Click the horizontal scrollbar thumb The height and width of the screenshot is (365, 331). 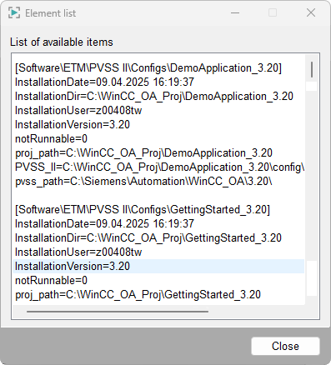click(118, 312)
